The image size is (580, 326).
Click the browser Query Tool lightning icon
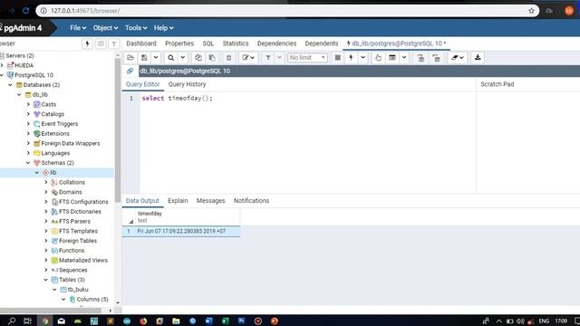tap(87, 43)
